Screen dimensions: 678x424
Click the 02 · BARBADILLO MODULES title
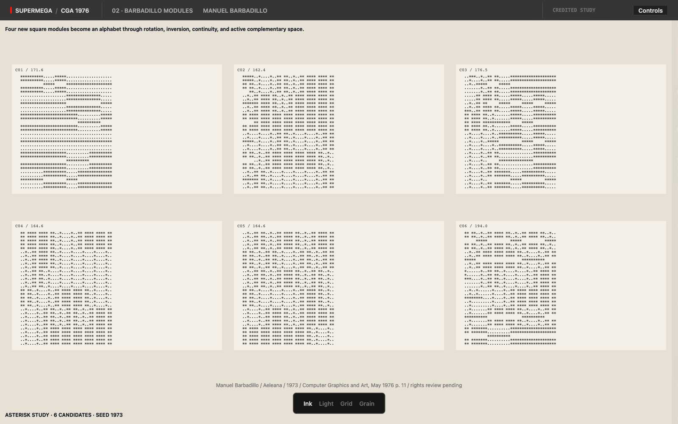[152, 11]
